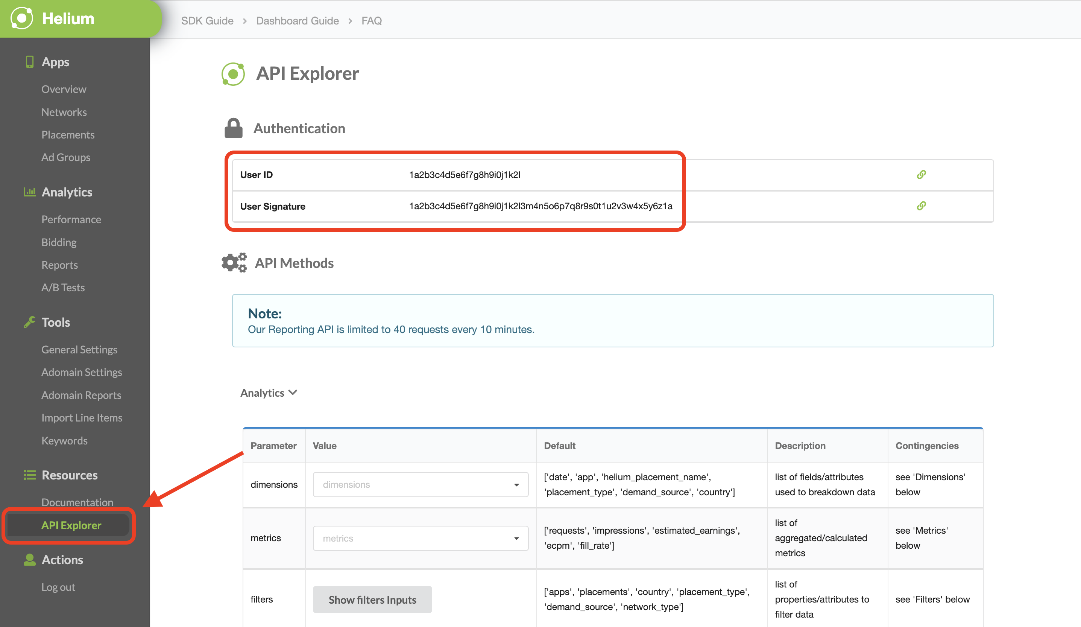Click the copy link icon for User ID
Screen dimensions: 1081x627
pyautogui.click(x=922, y=174)
